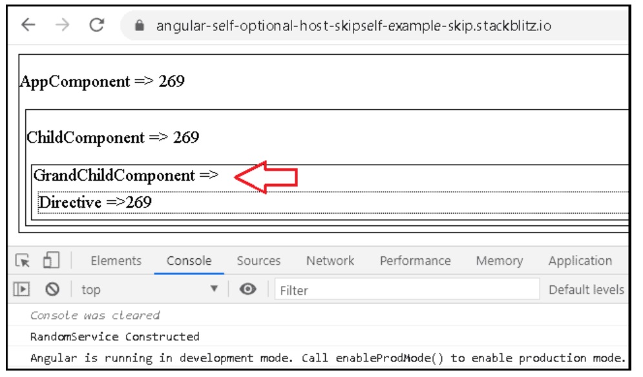Clear console with the ban icon
The width and height of the screenshot is (643, 377).
click(52, 290)
